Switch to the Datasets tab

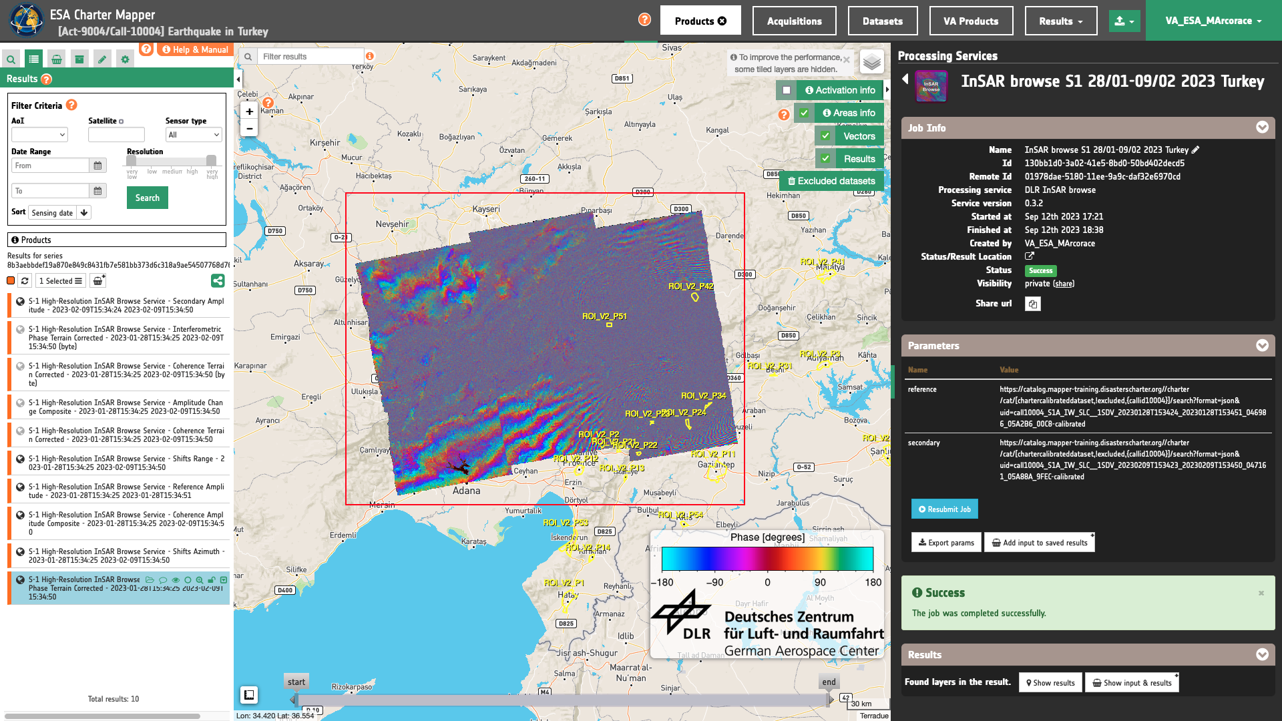[x=883, y=21]
